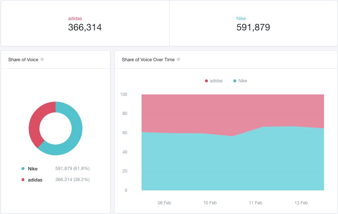Open help icon beside Share of Voice
338x214 pixels.
point(42,59)
